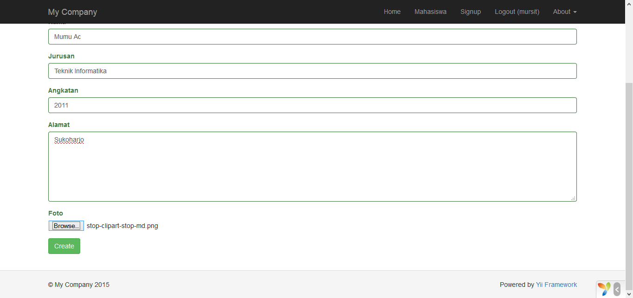
Task: Click the textarea resize handle
Action: (x=573, y=198)
